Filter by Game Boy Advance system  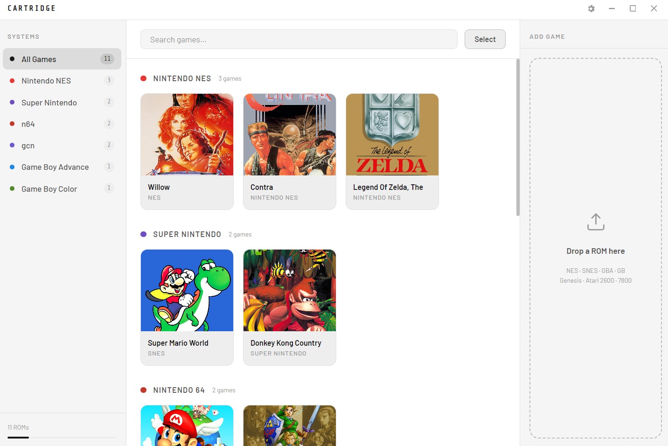click(62, 167)
